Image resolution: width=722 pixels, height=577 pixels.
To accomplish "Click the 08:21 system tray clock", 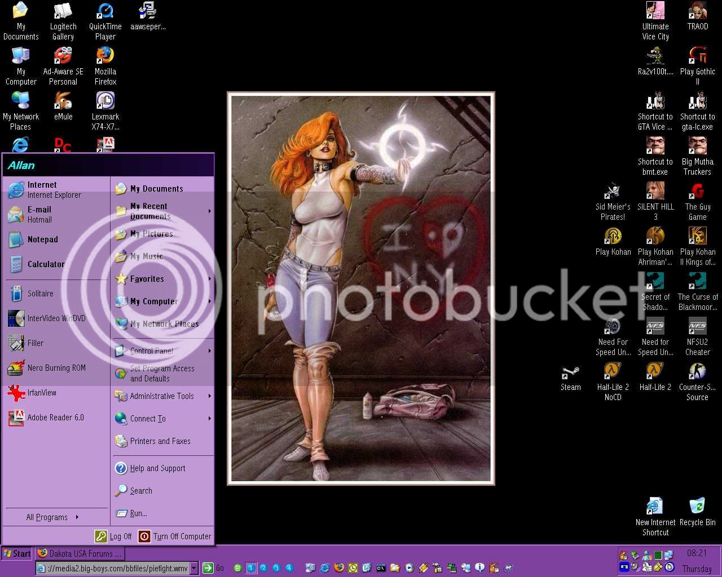I will click(x=697, y=553).
